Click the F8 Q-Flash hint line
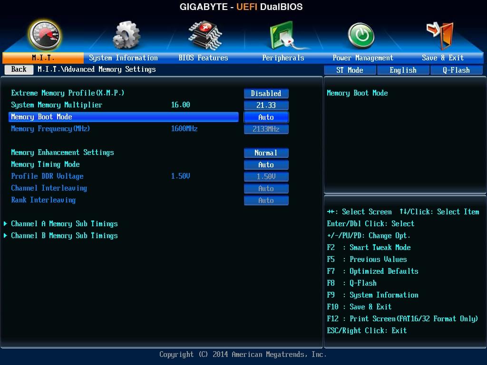This screenshot has width=487, height=365. (x=351, y=283)
